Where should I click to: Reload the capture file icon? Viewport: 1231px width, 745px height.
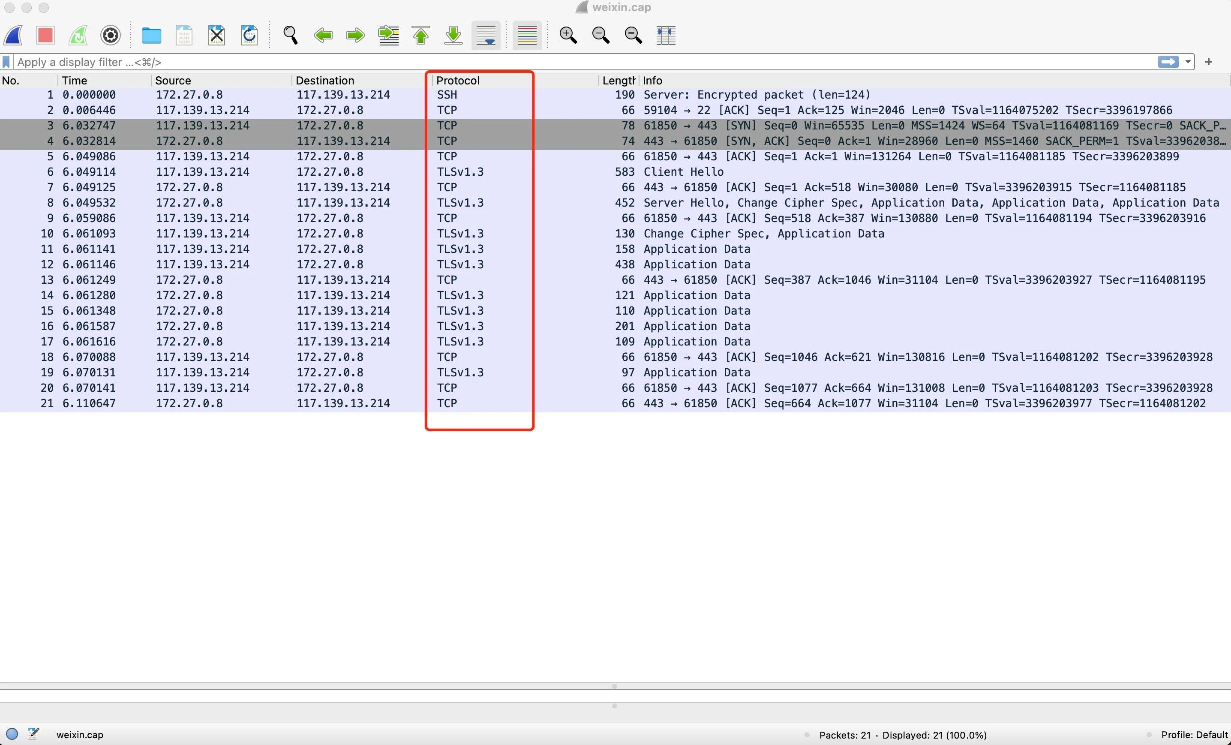pos(249,36)
